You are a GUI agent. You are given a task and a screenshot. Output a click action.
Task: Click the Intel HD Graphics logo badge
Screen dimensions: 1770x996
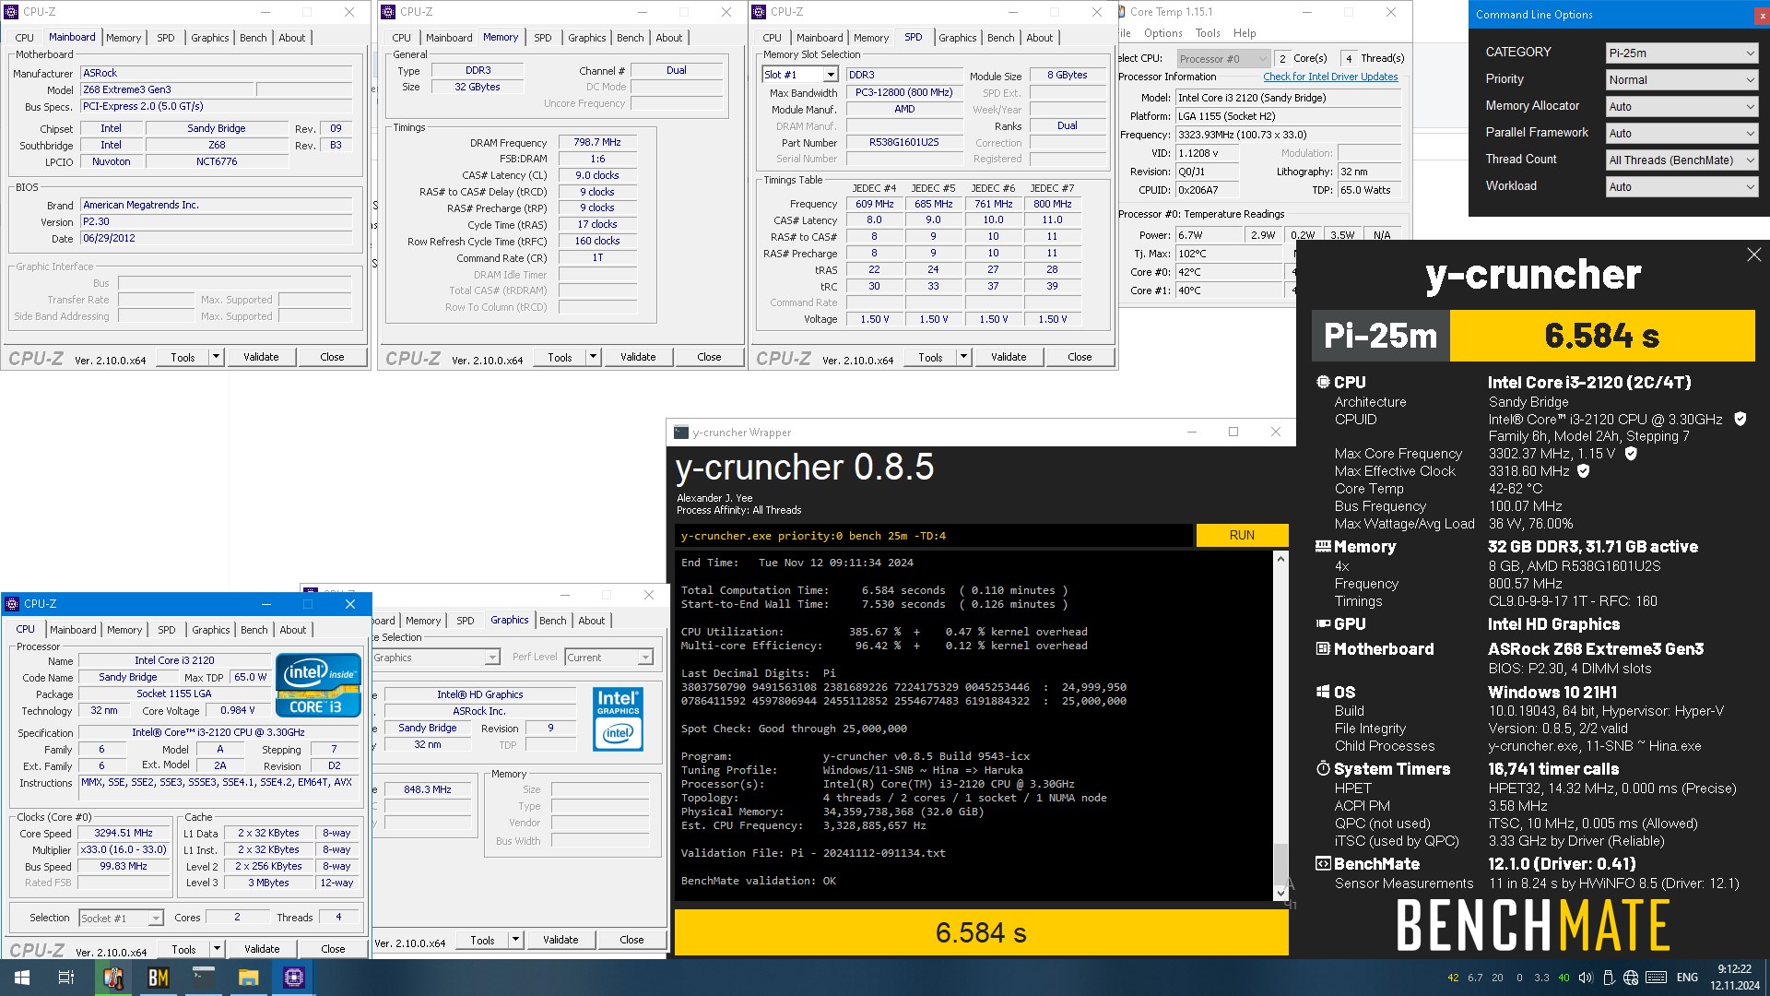[618, 719]
